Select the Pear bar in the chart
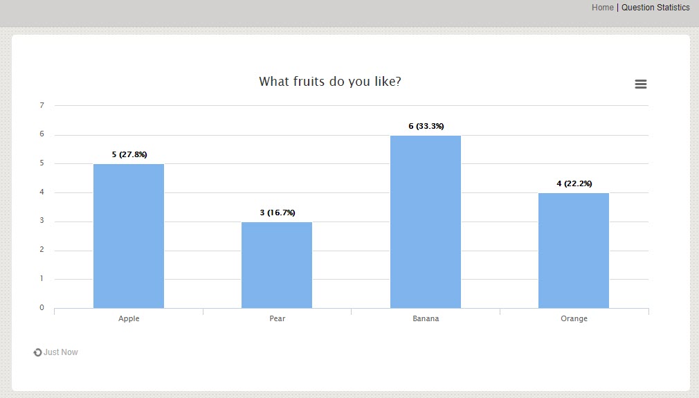This screenshot has height=398, width=699. 277,265
